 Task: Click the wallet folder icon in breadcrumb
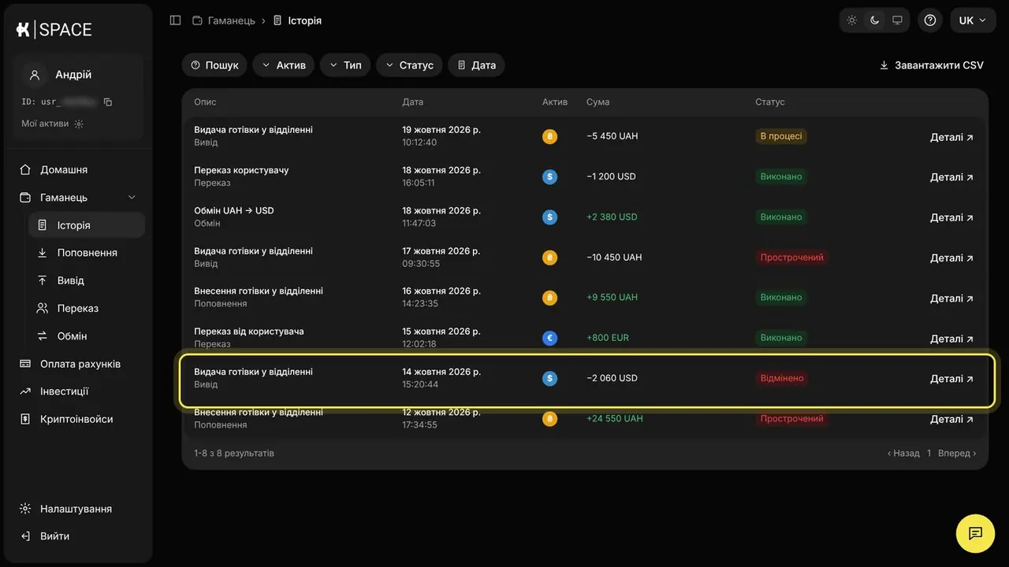point(197,20)
